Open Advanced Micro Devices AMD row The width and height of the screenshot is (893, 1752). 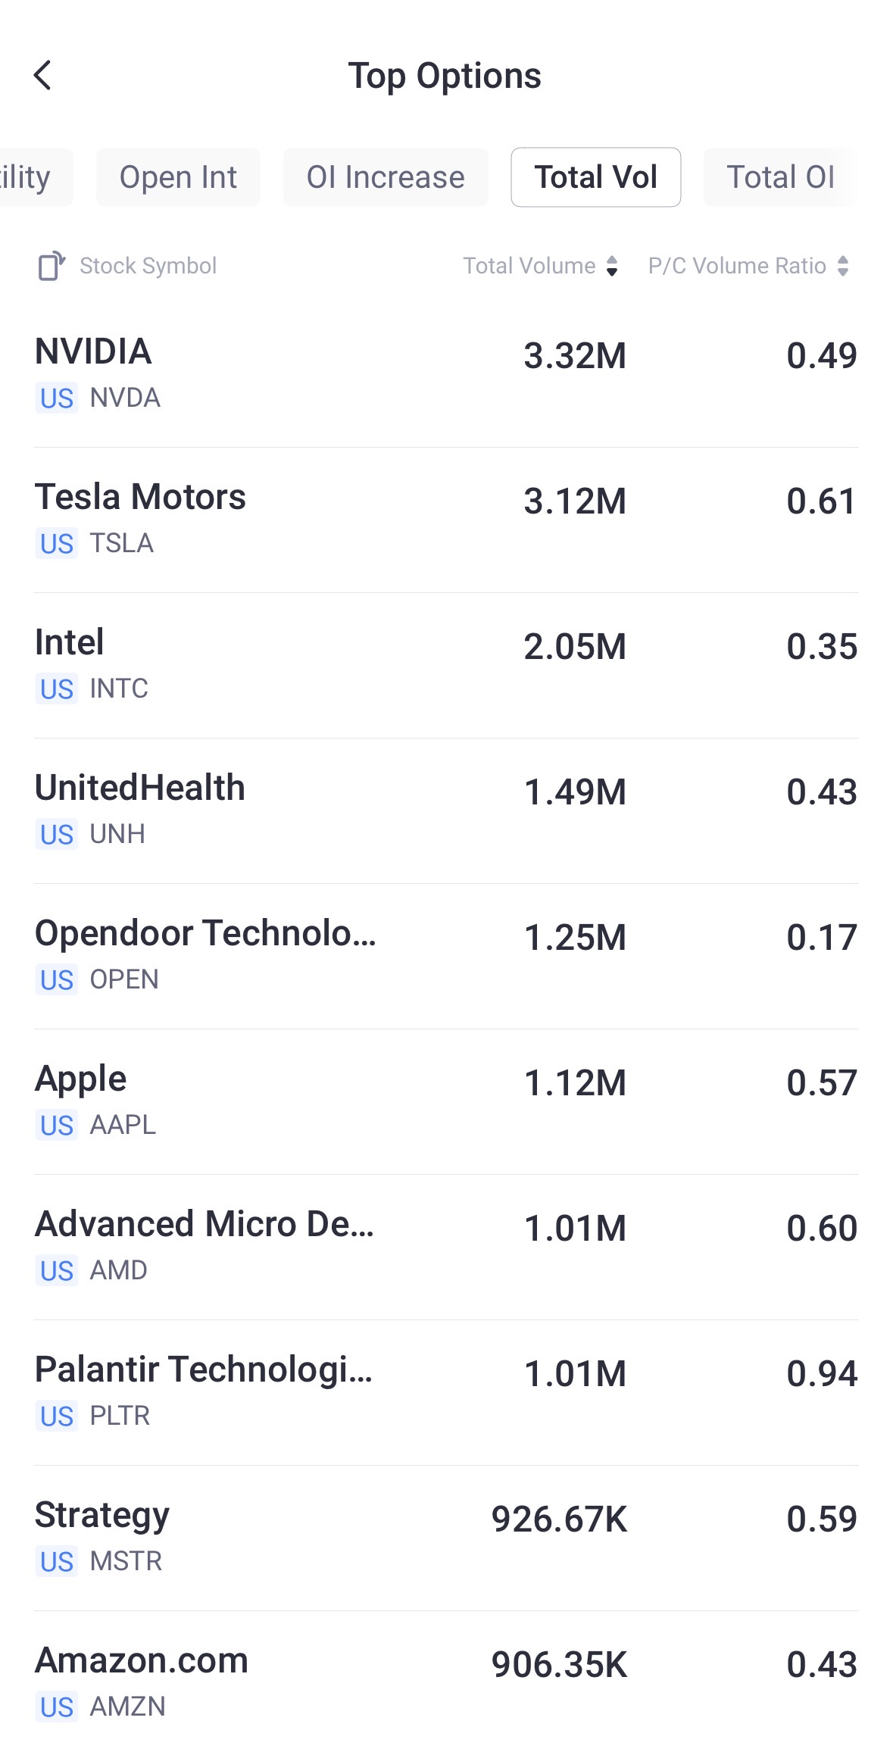446,1246
